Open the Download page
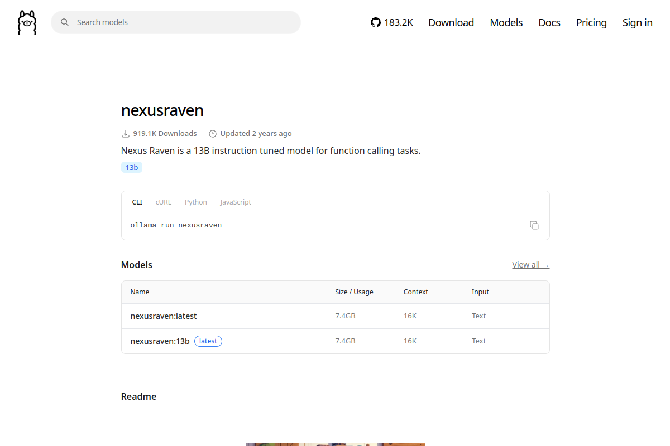The width and height of the screenshot is (670, 446). [x=451, y=22]
